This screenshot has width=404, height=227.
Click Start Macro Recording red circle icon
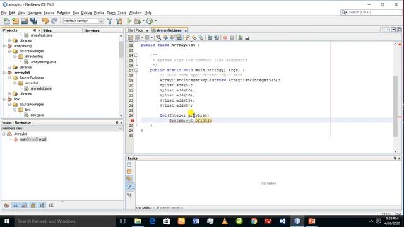coord(225,38)
